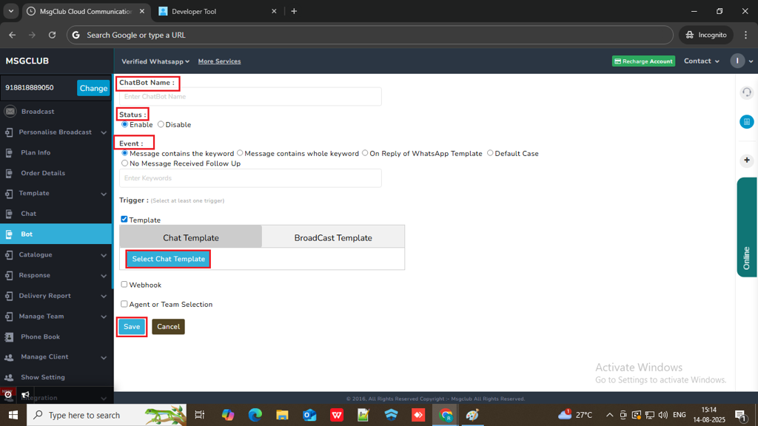Select the Default Case radio button

coord(490,153)
